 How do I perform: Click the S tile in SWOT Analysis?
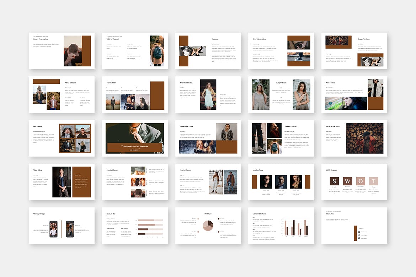tap(334, 181)
